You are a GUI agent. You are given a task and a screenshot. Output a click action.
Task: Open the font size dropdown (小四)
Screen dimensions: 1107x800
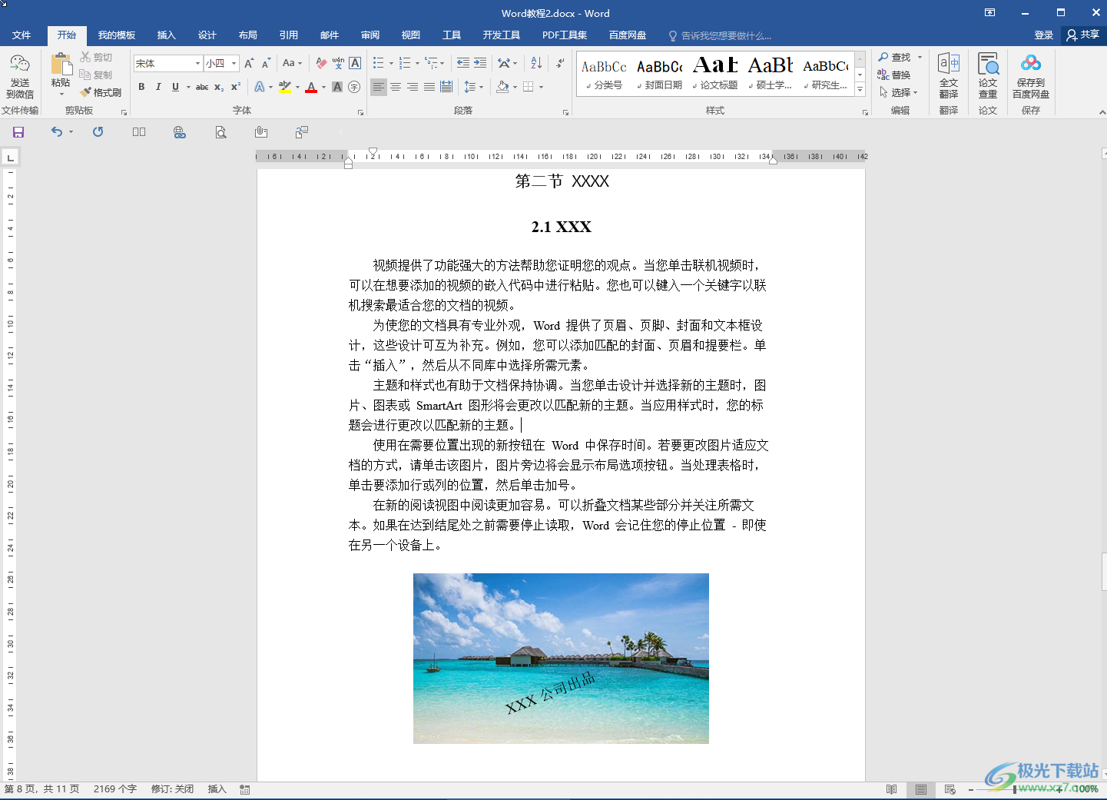(234, 63)
